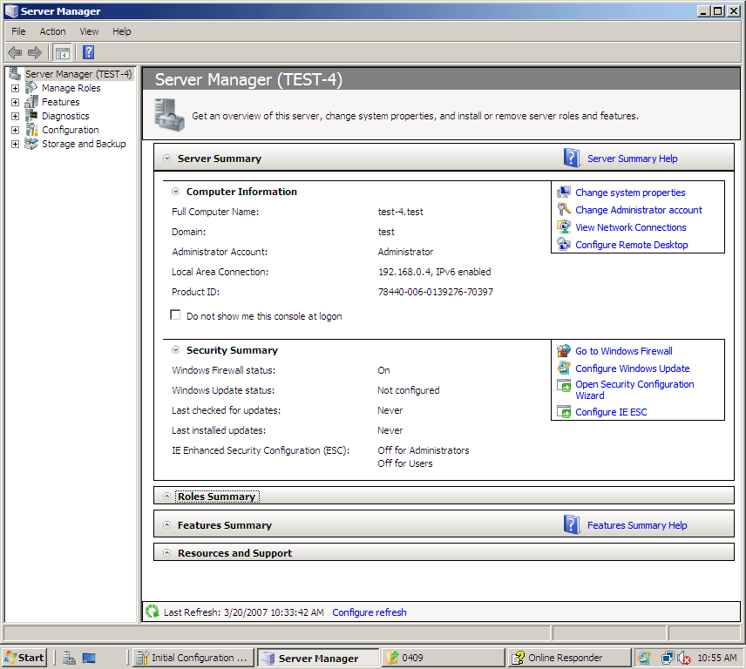Image resolution: width=746 pixels, height=669 pixels.
Task: Open Configure IE ESC link
Action: click(x=612, y=412)
